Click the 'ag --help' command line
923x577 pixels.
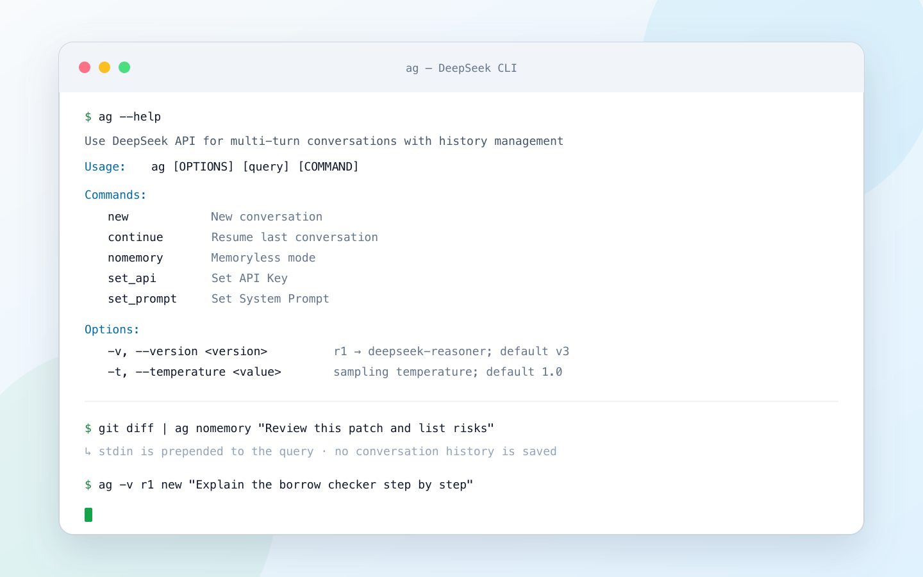(x=123, y=117)
